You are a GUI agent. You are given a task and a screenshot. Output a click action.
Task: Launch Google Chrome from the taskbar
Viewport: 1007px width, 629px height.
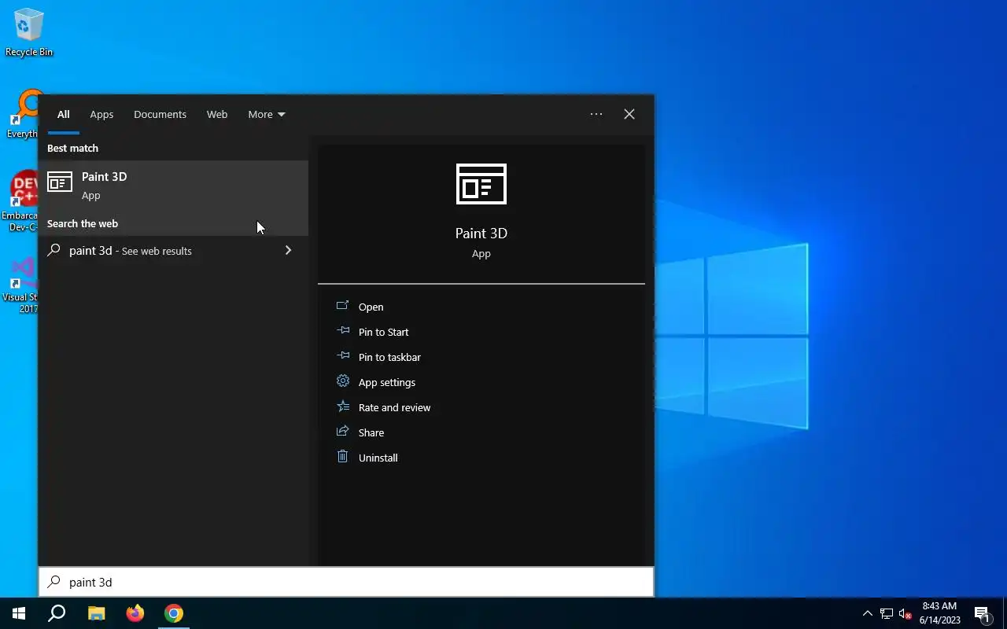click(174, 613)
